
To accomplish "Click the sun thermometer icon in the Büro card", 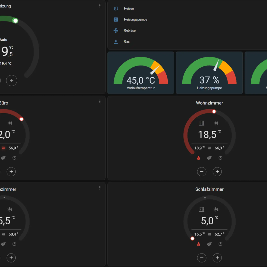I will (10, 123).
